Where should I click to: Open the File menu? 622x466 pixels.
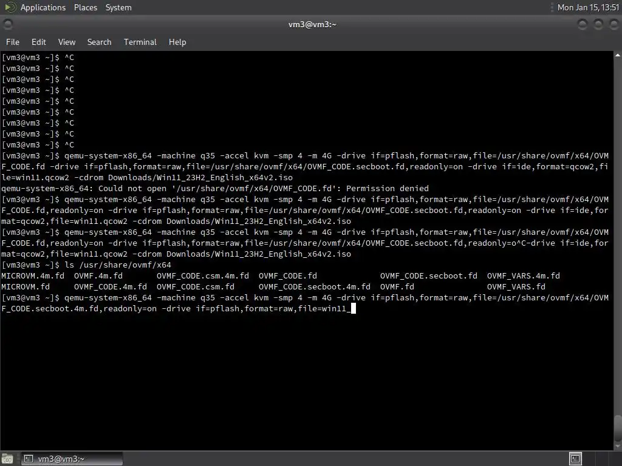12,42
